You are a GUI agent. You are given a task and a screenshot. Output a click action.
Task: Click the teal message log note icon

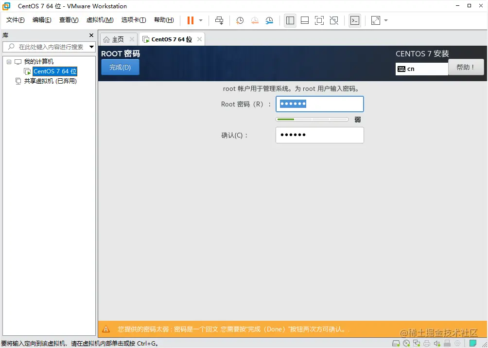pyautogui.click(x=473, y=343)
